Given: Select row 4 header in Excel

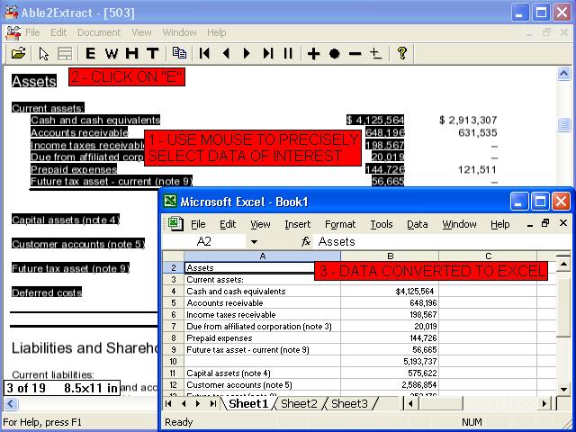Looking at the screenshot, I should point(174,292).
